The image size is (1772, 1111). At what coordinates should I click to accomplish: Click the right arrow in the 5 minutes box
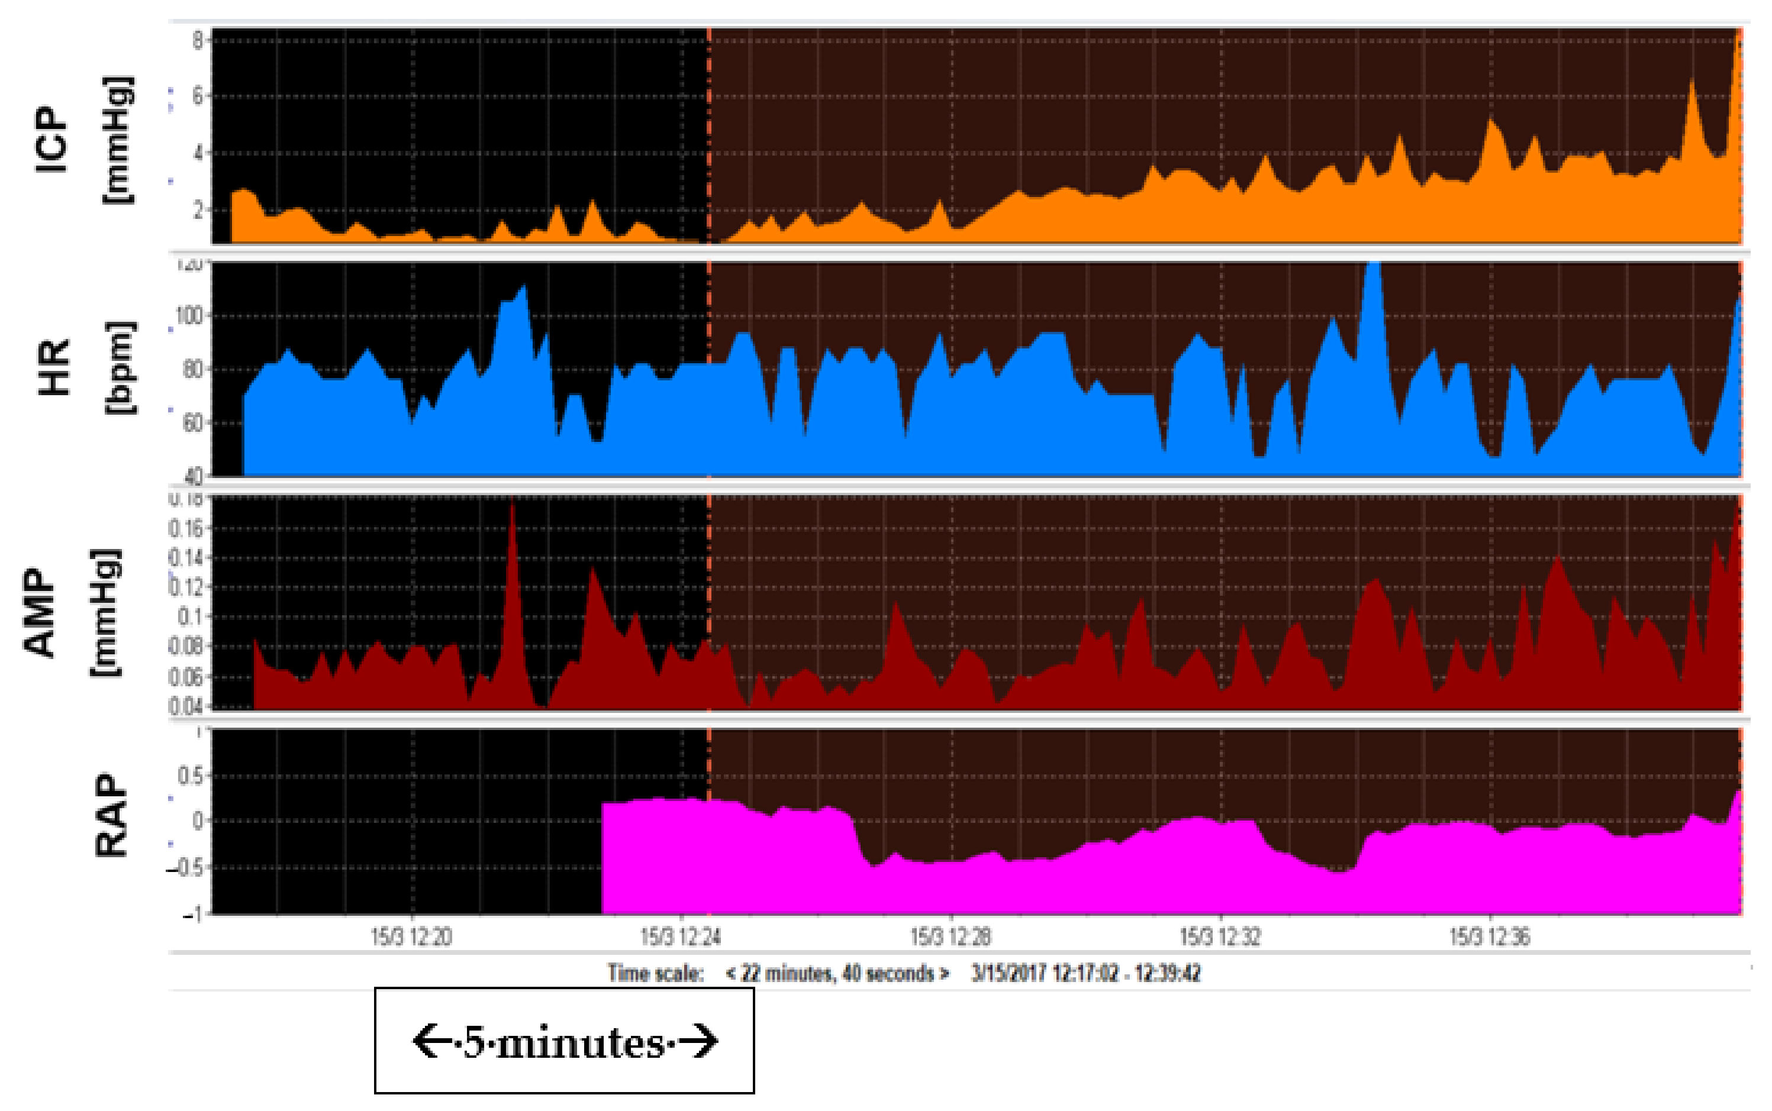(697, 1041)
